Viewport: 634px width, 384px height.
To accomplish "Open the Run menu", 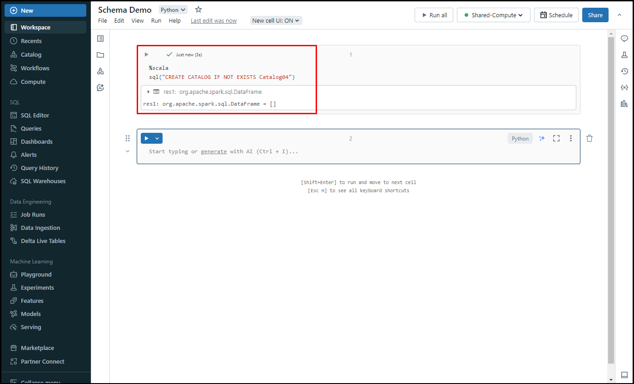I will click(x=156, y=20).
